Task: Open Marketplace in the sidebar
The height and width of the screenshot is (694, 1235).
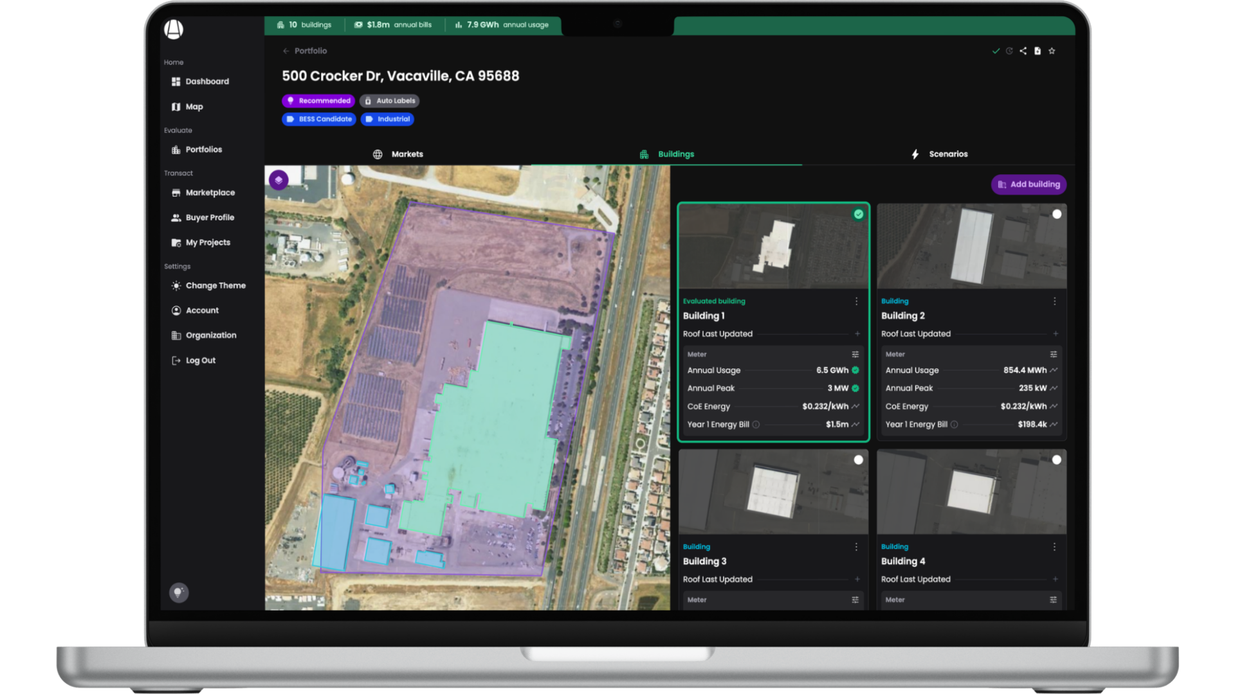Action: [203, 193]
